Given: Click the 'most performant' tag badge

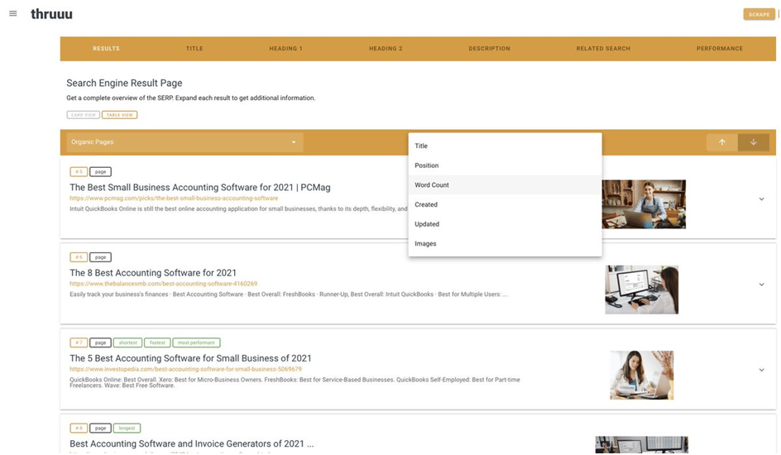Looking at the screenshot, I should [x=196, y=342].
